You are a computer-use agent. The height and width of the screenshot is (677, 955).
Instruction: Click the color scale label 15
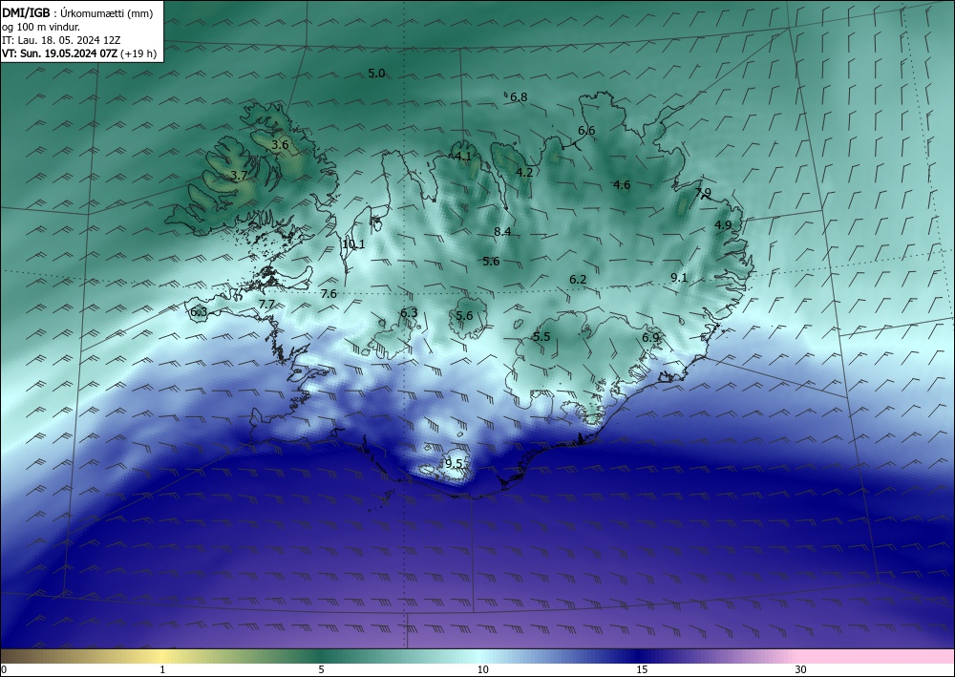642,670
